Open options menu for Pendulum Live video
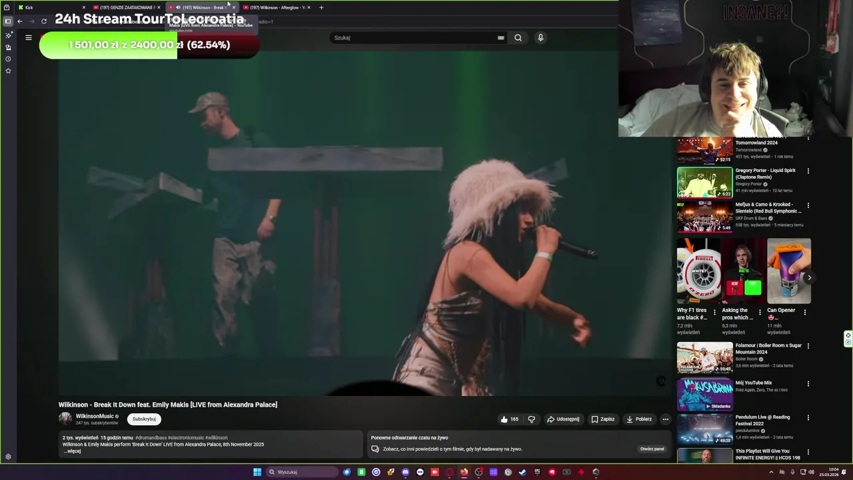 coord(808,418)
